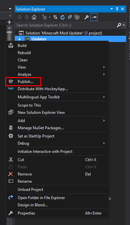Expand the Analyze submenu
Viewport: 130px width, 225px height.
pyautogui.click(x=57, y=74)
